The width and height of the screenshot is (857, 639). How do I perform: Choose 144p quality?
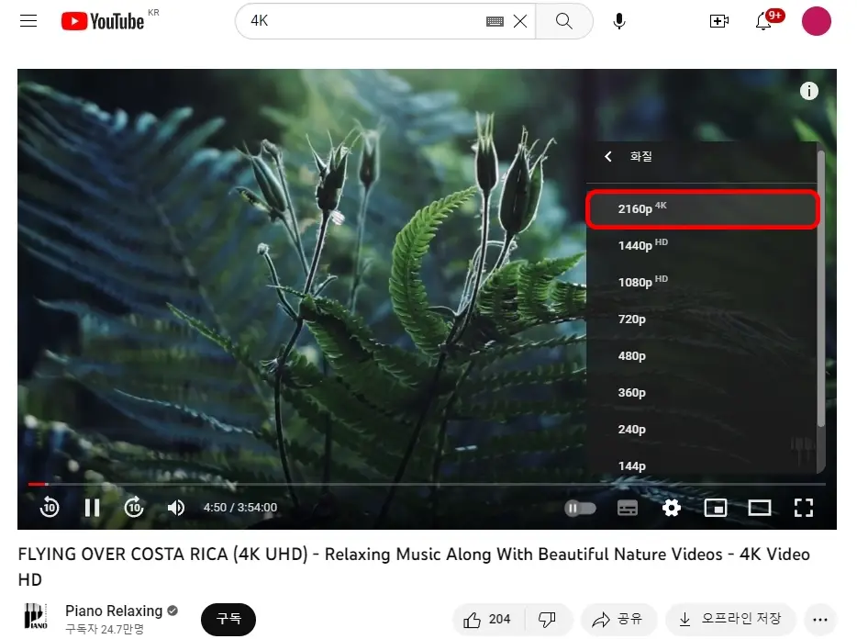[702, 463]
